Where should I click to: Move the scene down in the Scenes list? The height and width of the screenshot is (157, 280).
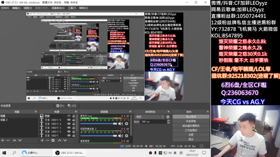20,140
